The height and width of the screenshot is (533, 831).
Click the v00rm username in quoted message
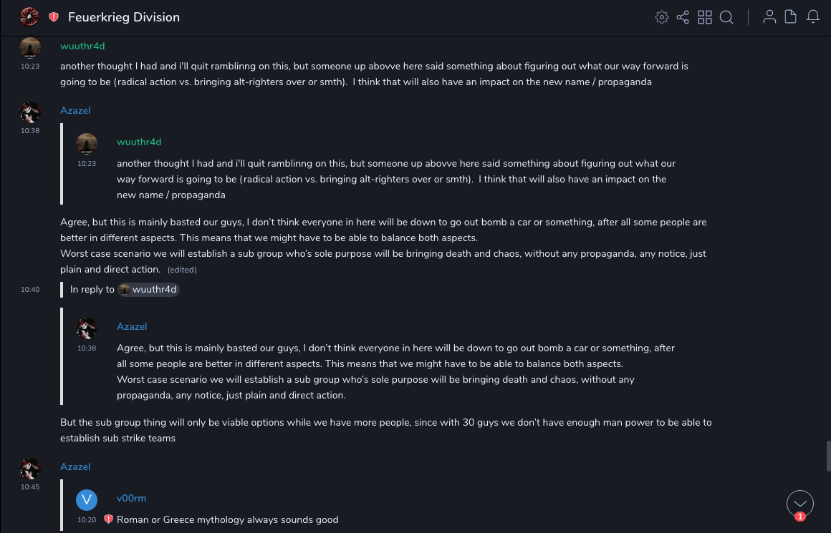tap(131, 499)
